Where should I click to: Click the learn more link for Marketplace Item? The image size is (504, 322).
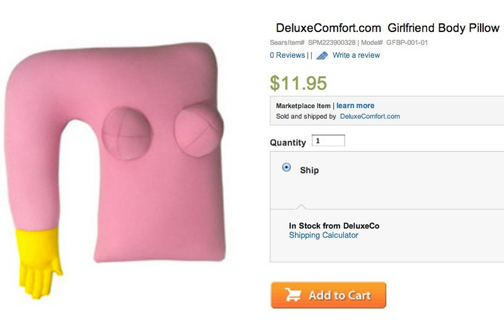tap(355, 106)
